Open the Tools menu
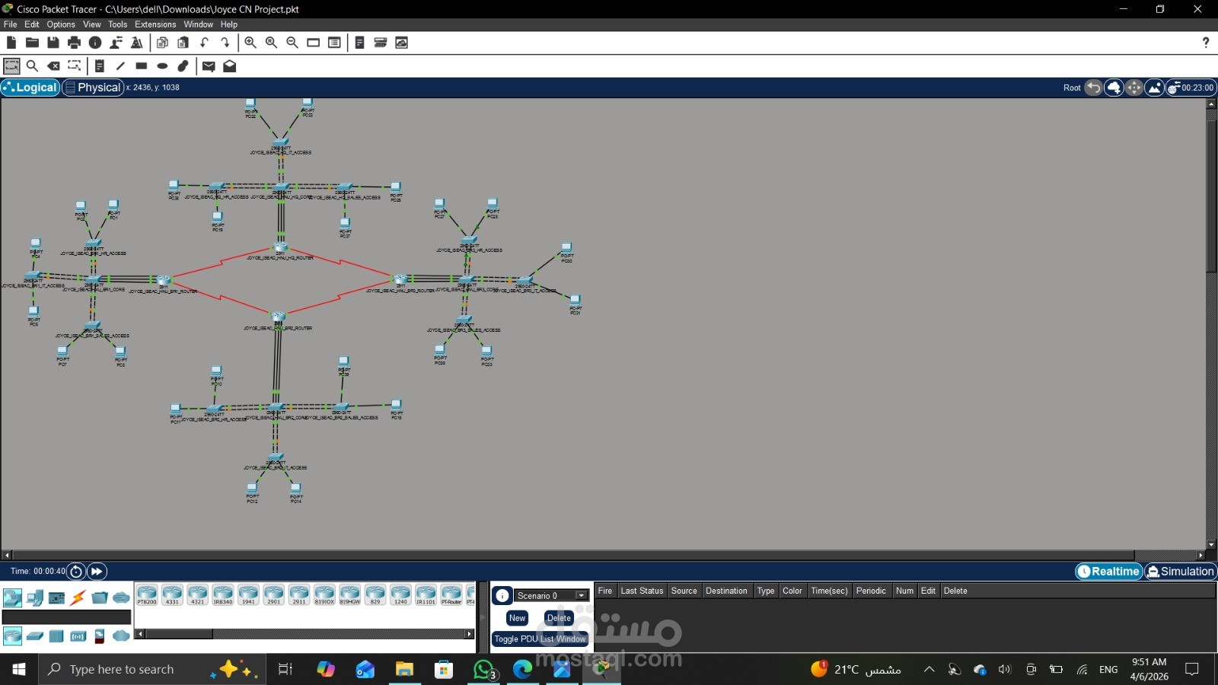Viewport: 1218px width, 685px height. click(x=117, y=24)
